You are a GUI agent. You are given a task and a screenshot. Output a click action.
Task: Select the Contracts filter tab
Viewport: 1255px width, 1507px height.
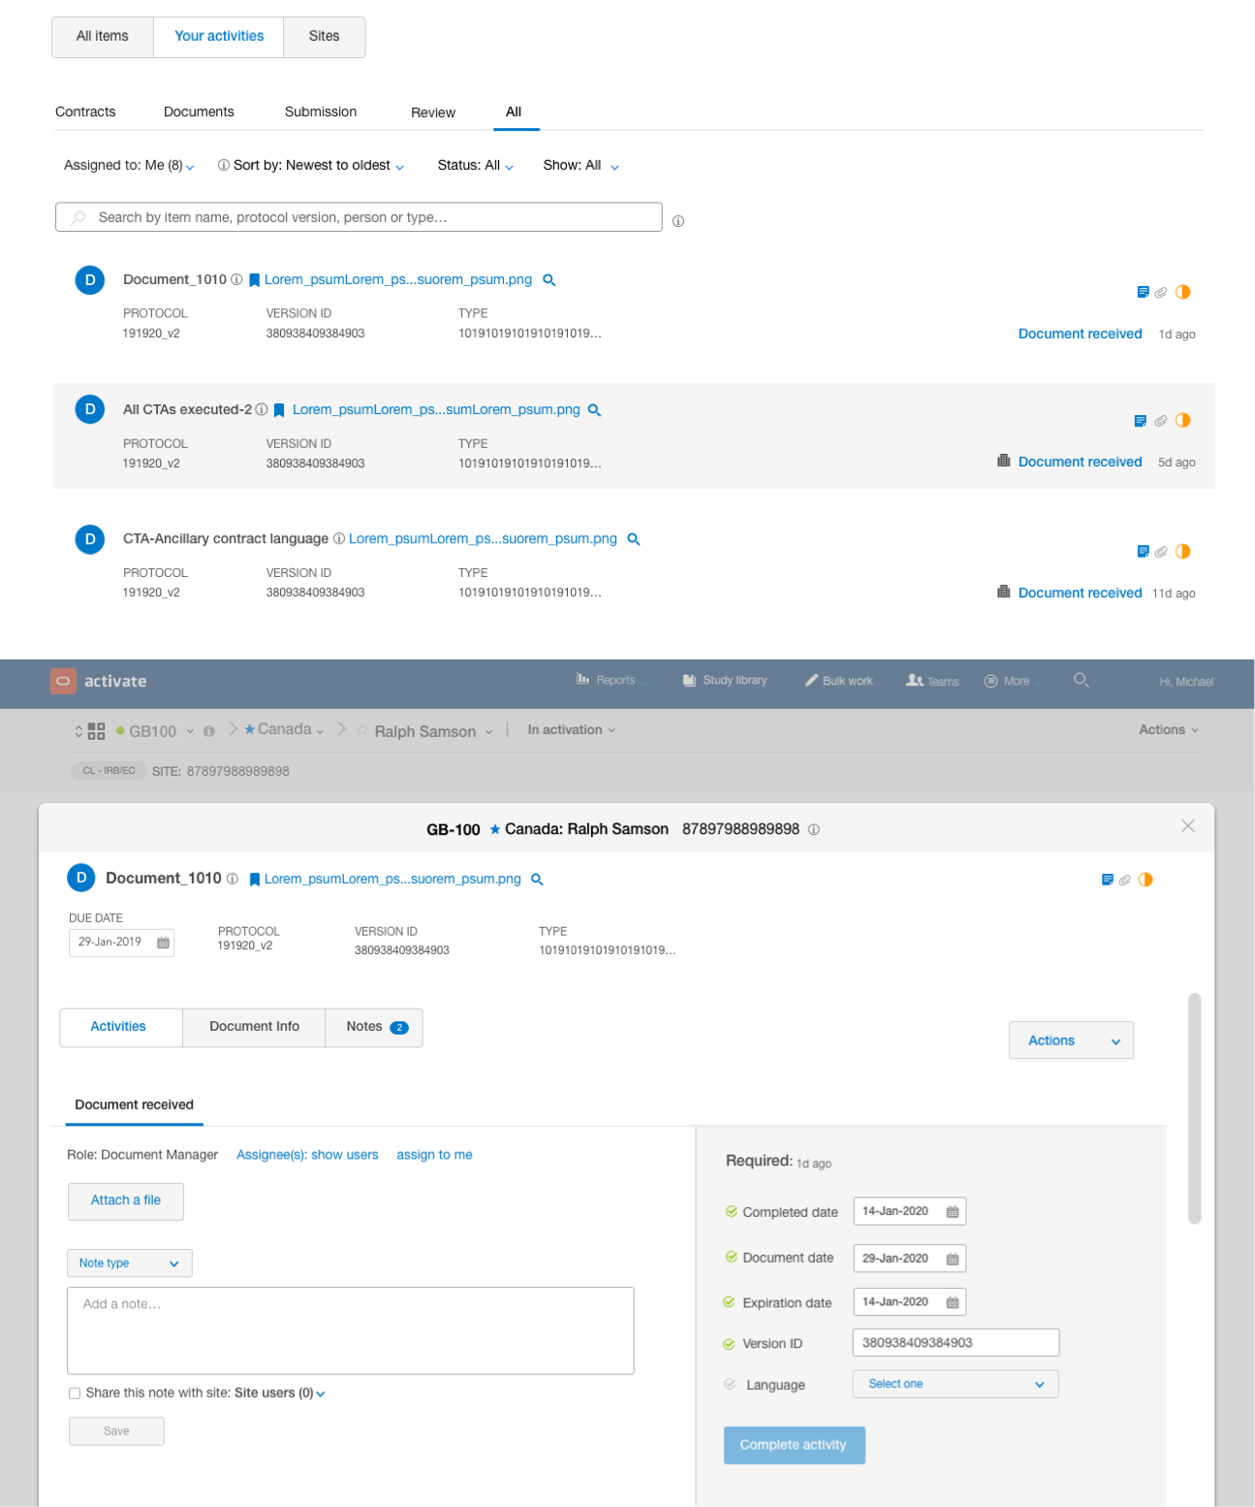coord(85,112)
